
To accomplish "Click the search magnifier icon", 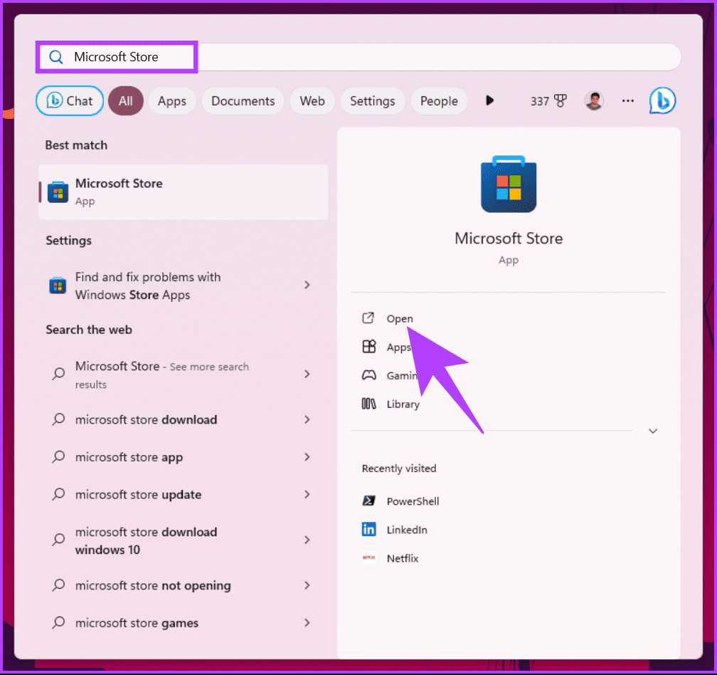I will click(x=55, y=57).
